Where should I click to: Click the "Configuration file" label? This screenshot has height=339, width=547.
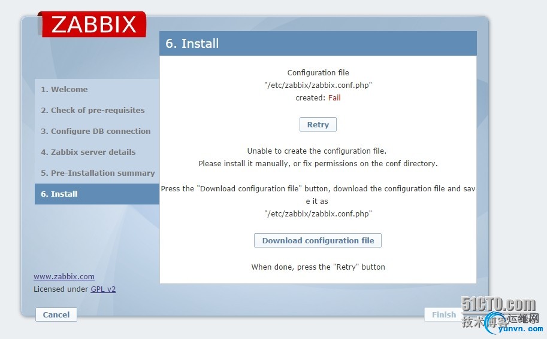click(318, 73)
